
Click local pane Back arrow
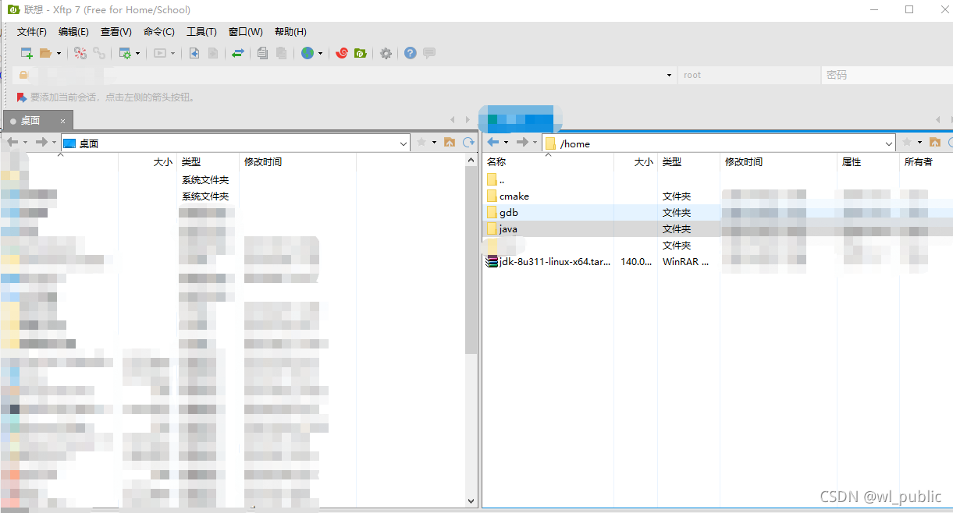(x=12, y=143)
